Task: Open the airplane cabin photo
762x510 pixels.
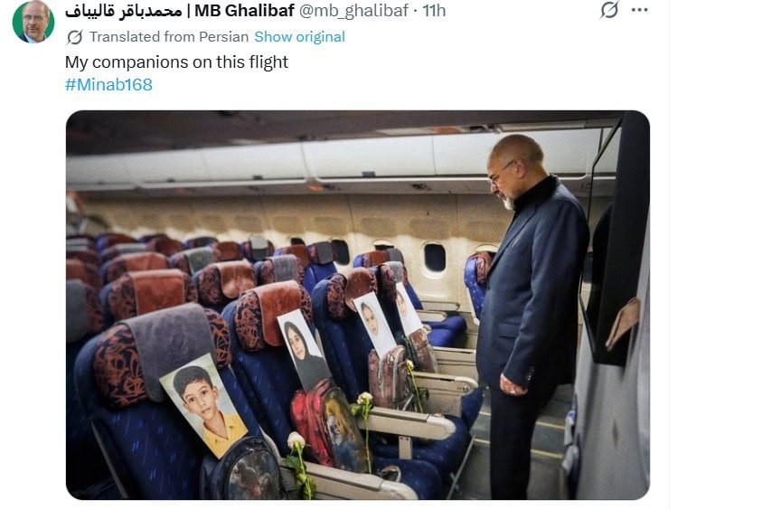Action: tap(358, 305)
